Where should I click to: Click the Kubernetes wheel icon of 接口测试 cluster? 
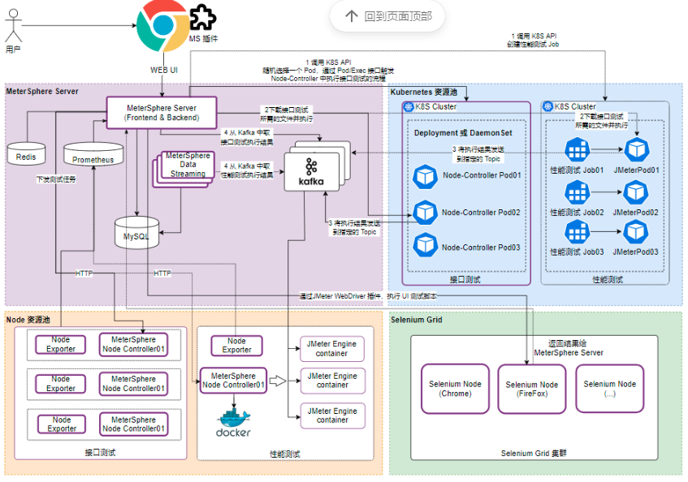point(409,106)
